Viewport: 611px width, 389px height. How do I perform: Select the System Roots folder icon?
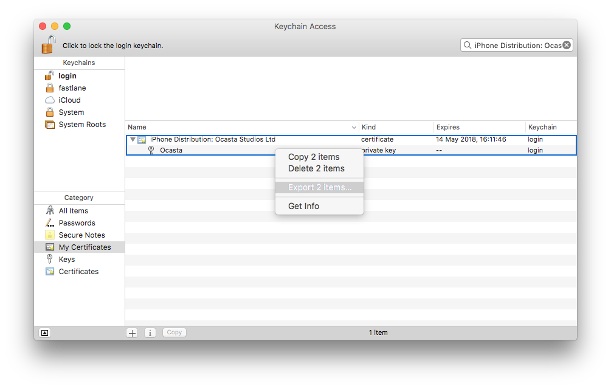(x=50, y=125)
